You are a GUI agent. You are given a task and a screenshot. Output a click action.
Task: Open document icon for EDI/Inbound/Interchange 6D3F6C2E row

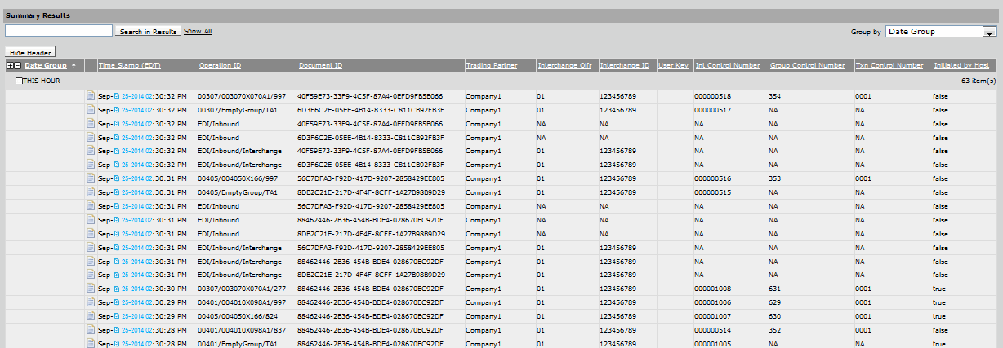point(91,165)
